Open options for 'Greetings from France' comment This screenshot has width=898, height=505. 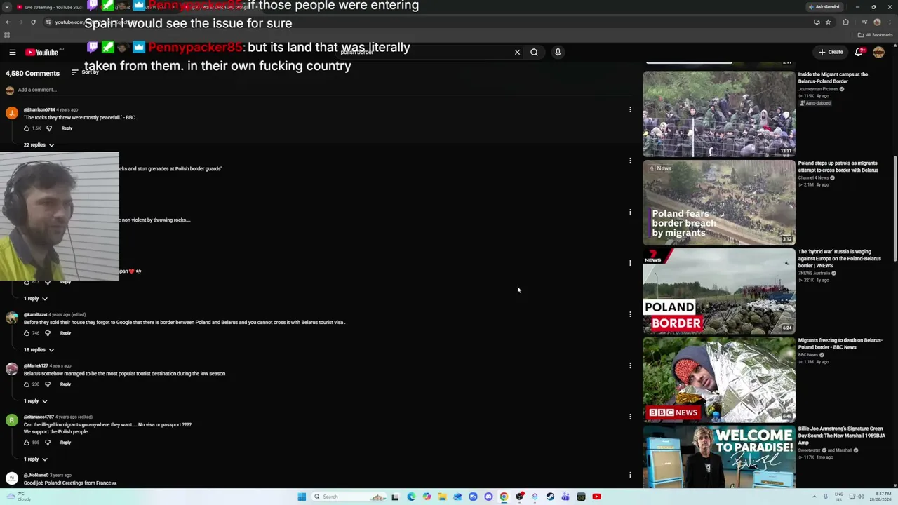tap(630, 475)
